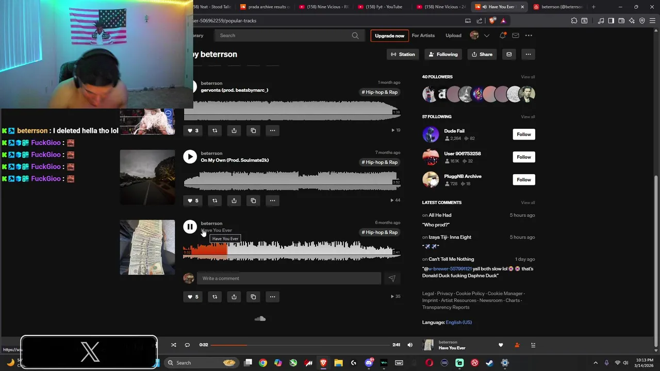Open Station for beterrson
This screenshot has width=660, height=371.
(403, 54)
